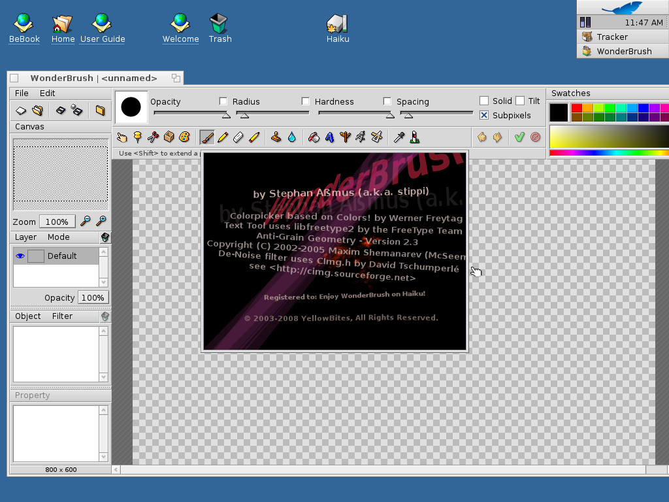Zoom out with the minus magnifier

click(86, 221)
